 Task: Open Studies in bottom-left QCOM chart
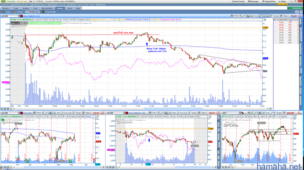click(x=77, y=113)
